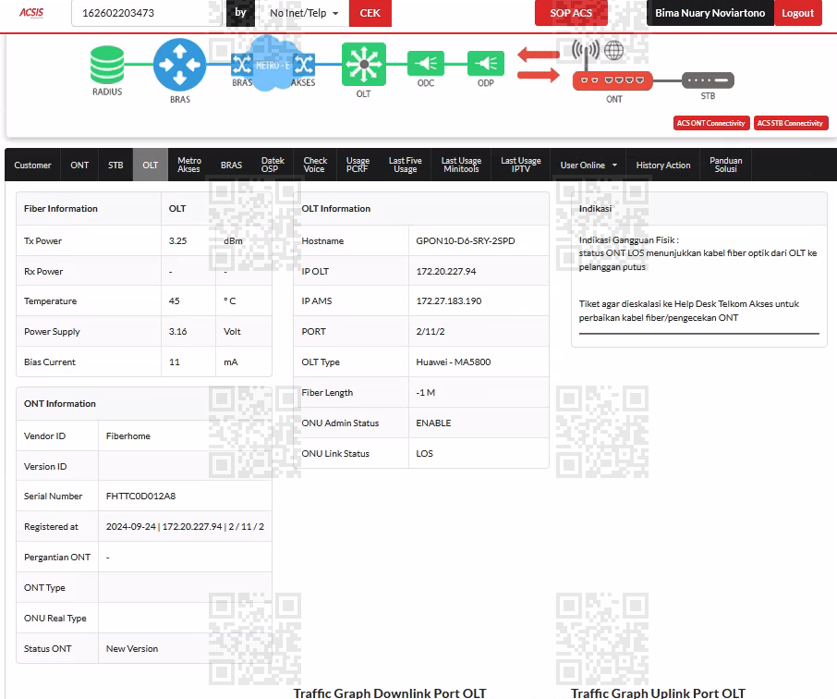
Task: Click the Registered at date value
Action: (185, 526)
